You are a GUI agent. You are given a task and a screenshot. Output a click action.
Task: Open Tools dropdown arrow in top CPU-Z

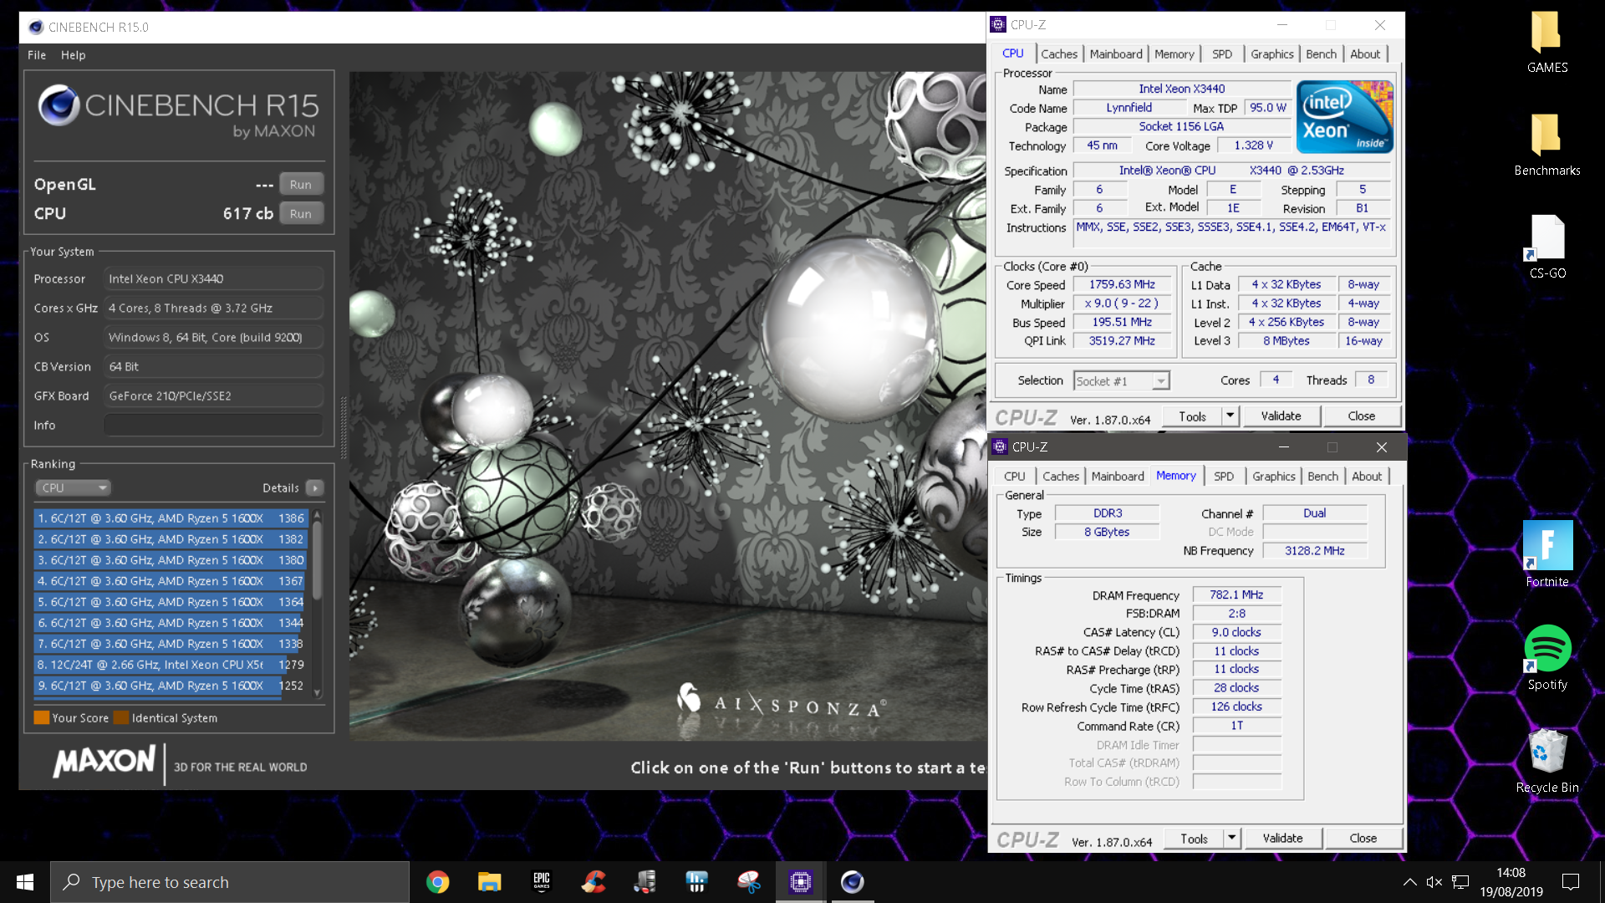1230,416
